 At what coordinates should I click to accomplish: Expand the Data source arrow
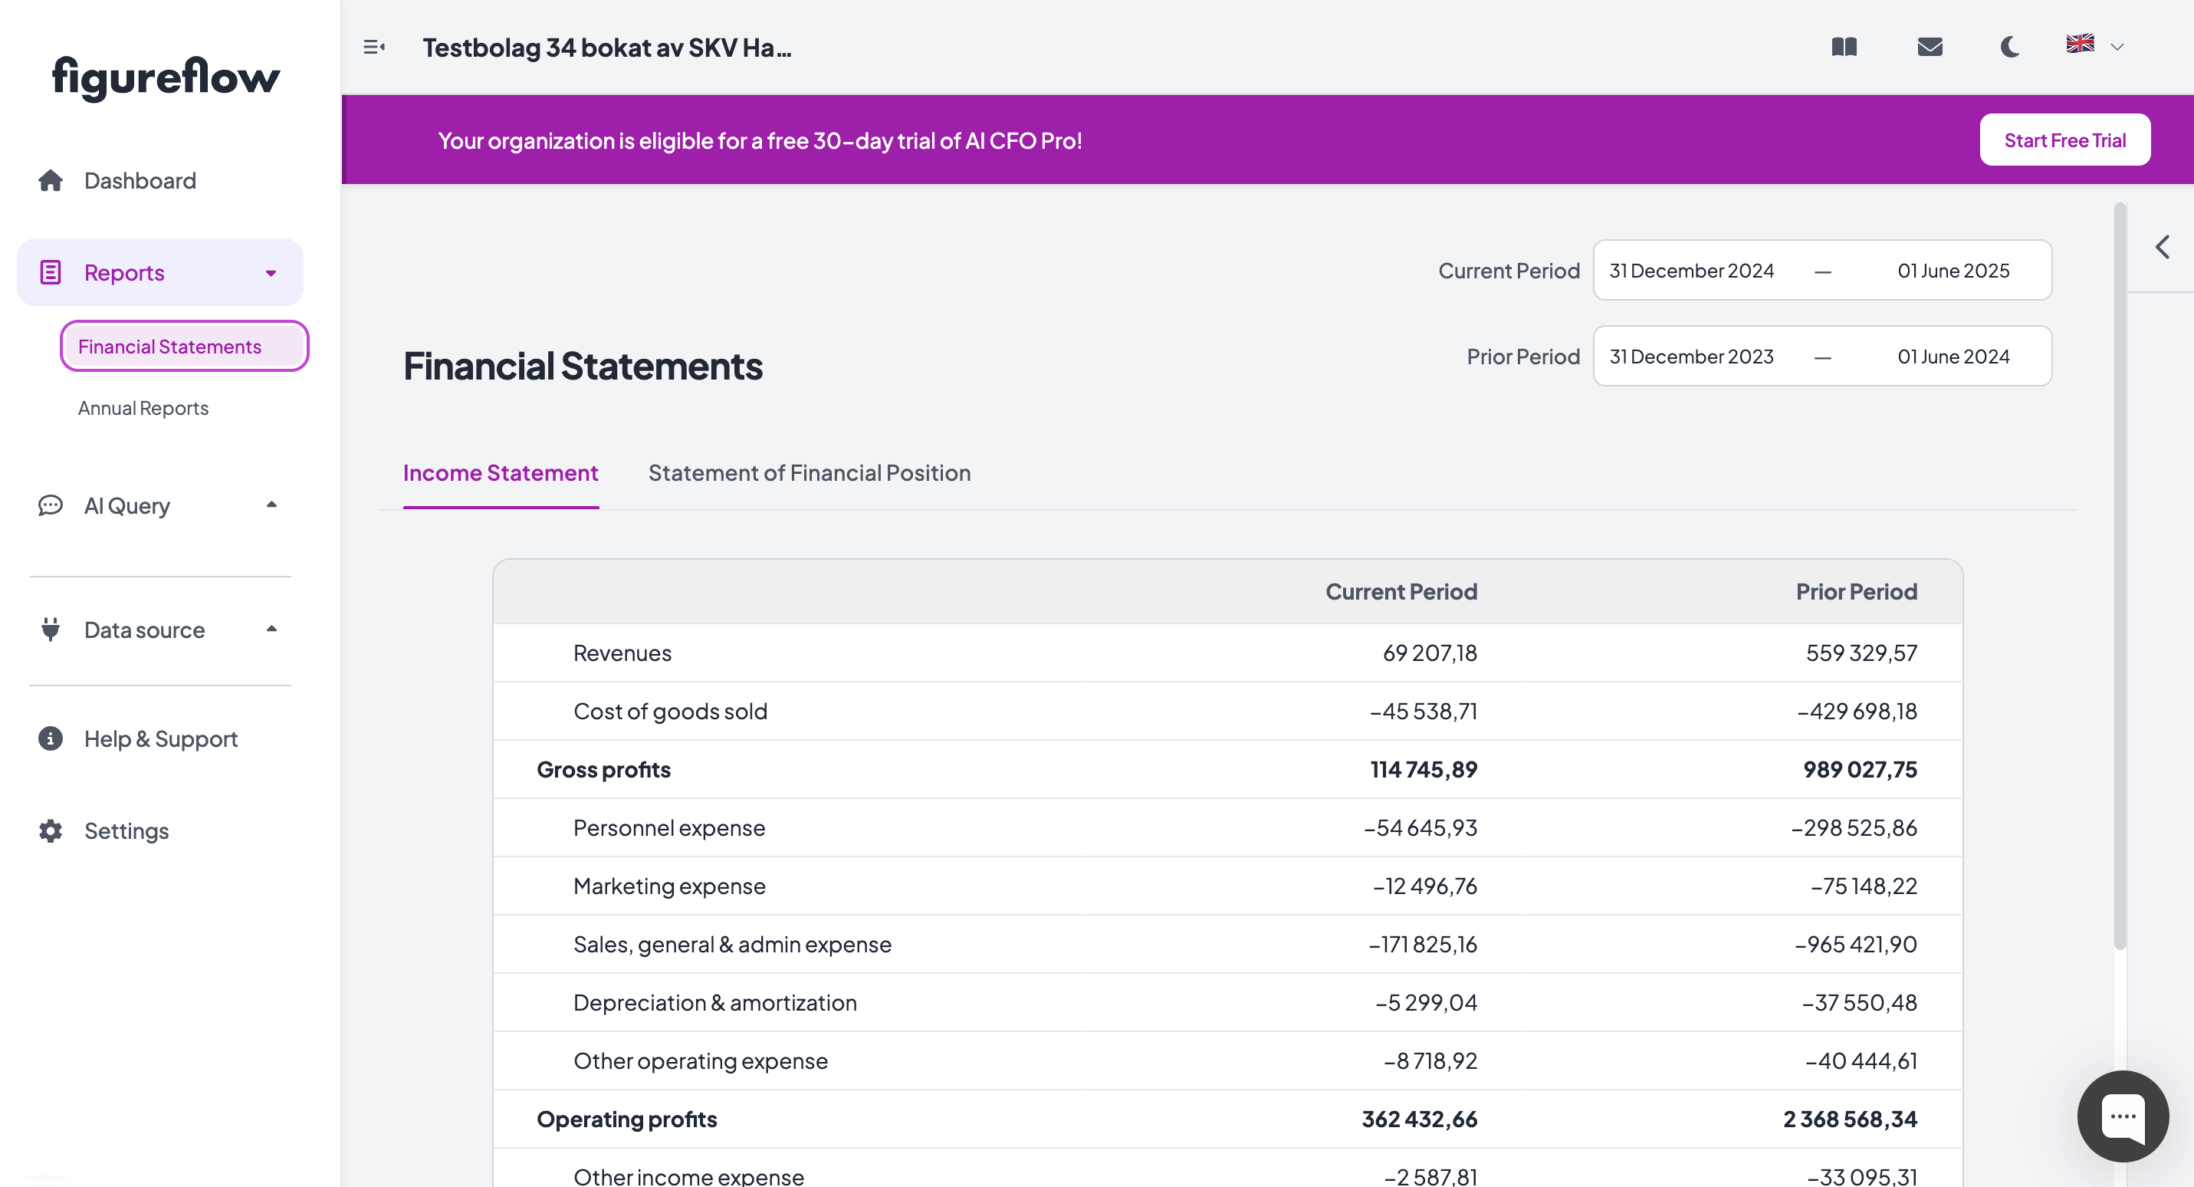coord(271,629)
